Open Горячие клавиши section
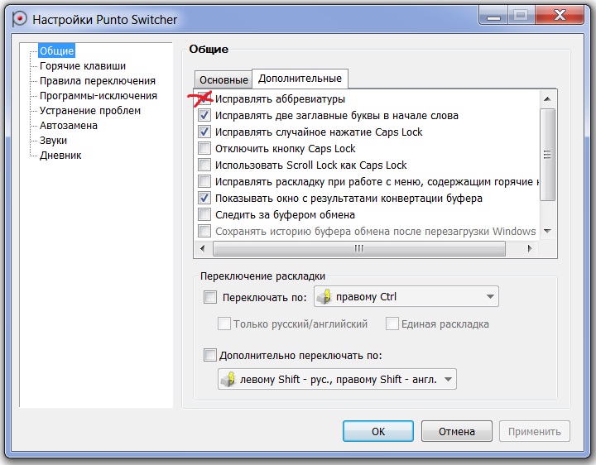This screenshot has height=465, width=596. (x=83, y=65)
